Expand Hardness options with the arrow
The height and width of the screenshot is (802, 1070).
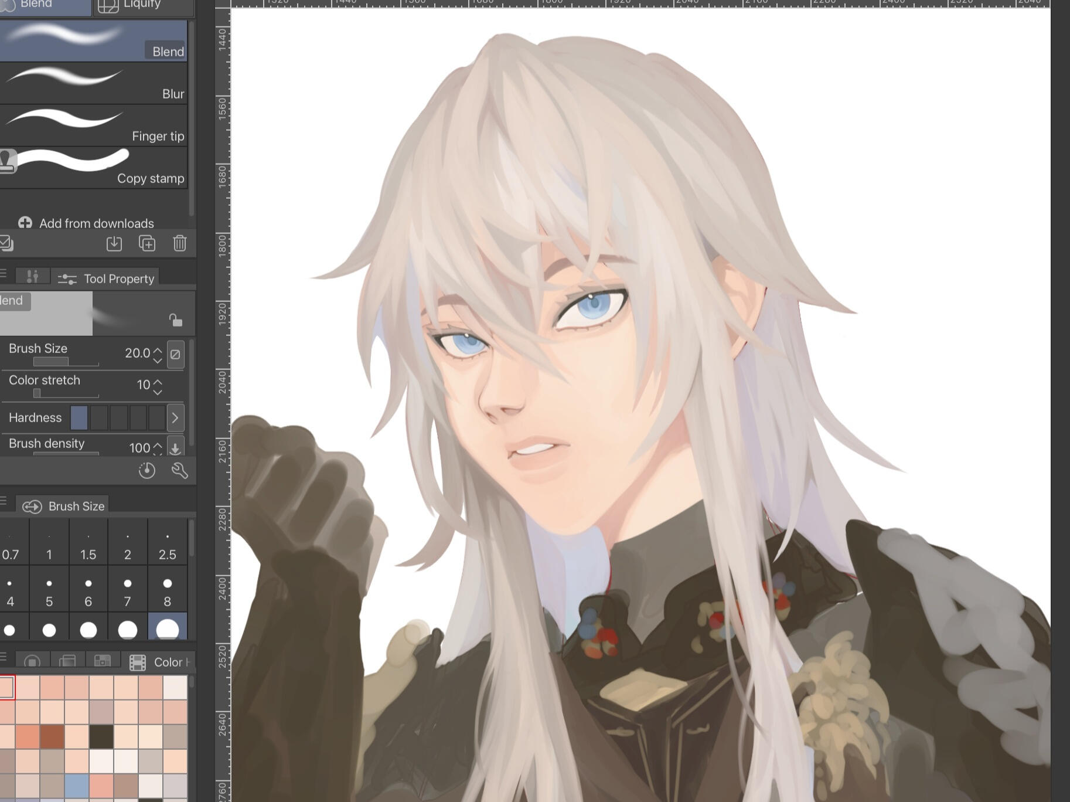(x=175, y=418)
